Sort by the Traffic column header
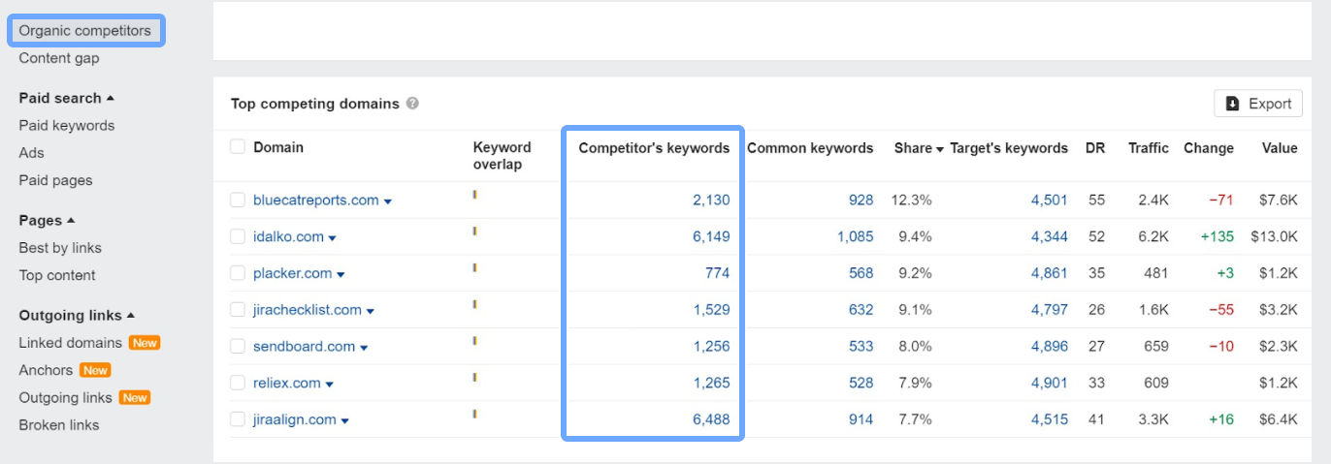The width and height of the screenshot is (1331, 464). (1149, 148)
